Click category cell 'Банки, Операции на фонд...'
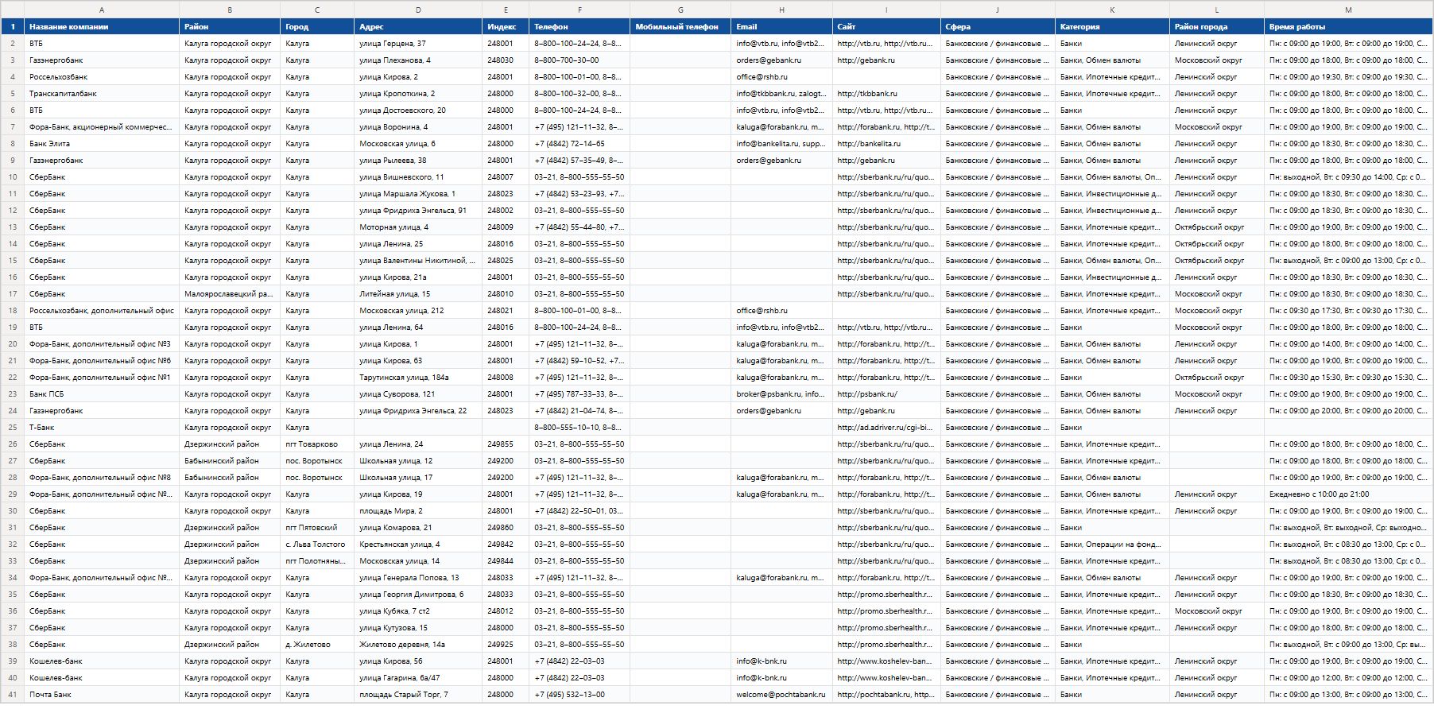Screen dimensions: 1434x717 [1112, 545]
